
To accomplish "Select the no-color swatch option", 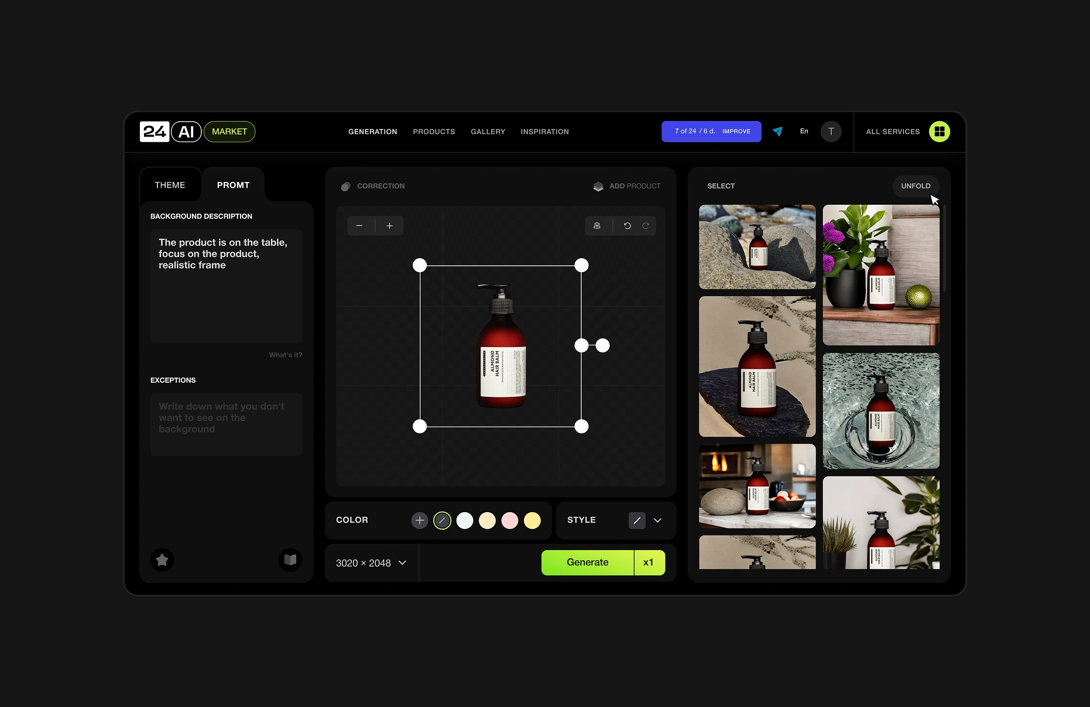I will click(x=442, y=520).
